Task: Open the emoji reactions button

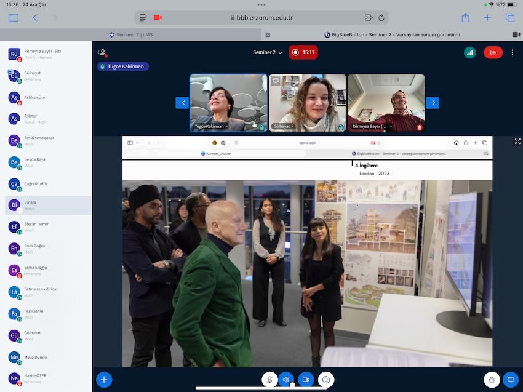Action: pos(326,380)
